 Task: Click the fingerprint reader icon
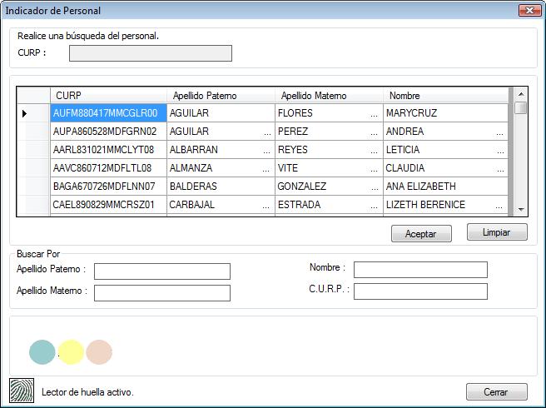coord(22,391)
